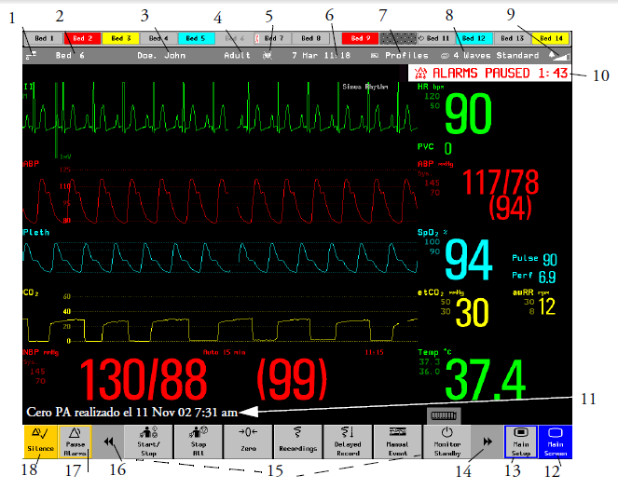The image size is (618, 489).
Task: Select the Stop All key
Action: (x=199, y=441)
